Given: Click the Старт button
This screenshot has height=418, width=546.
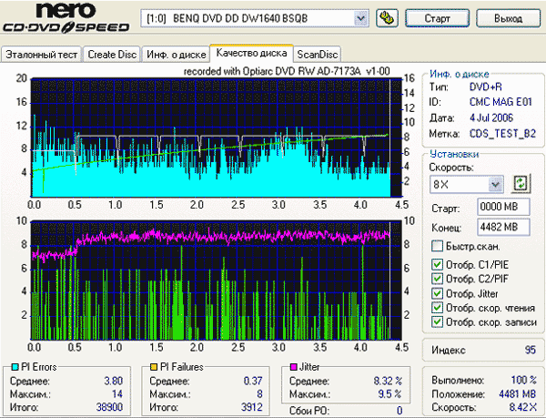Looking at the screenshot, I should coord(437,18).
